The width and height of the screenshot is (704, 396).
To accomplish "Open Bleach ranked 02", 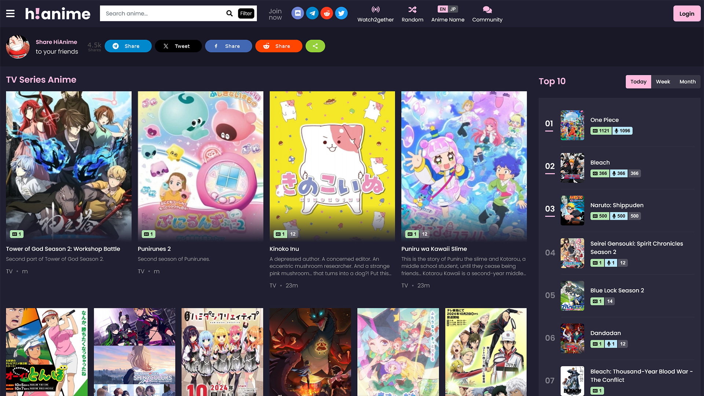I will 600,162.
